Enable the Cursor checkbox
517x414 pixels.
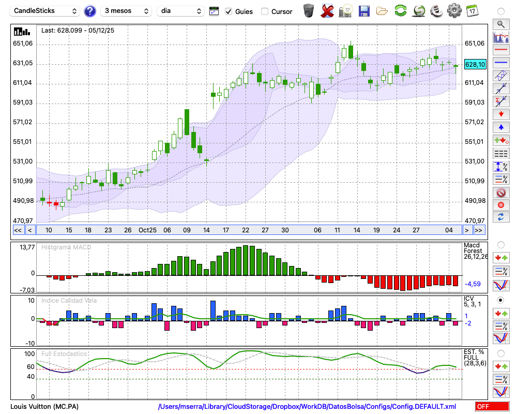point(265,11)
